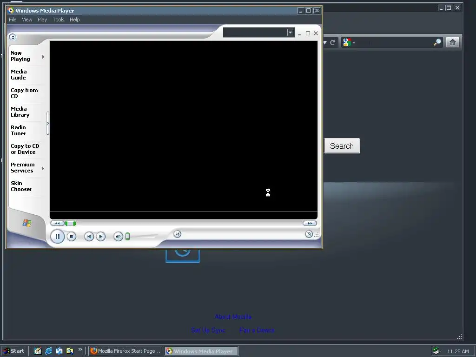Collapse the taskbar side panel handle
The width and height of the screenshot is (476, 357).
click(x=48, y=123)
